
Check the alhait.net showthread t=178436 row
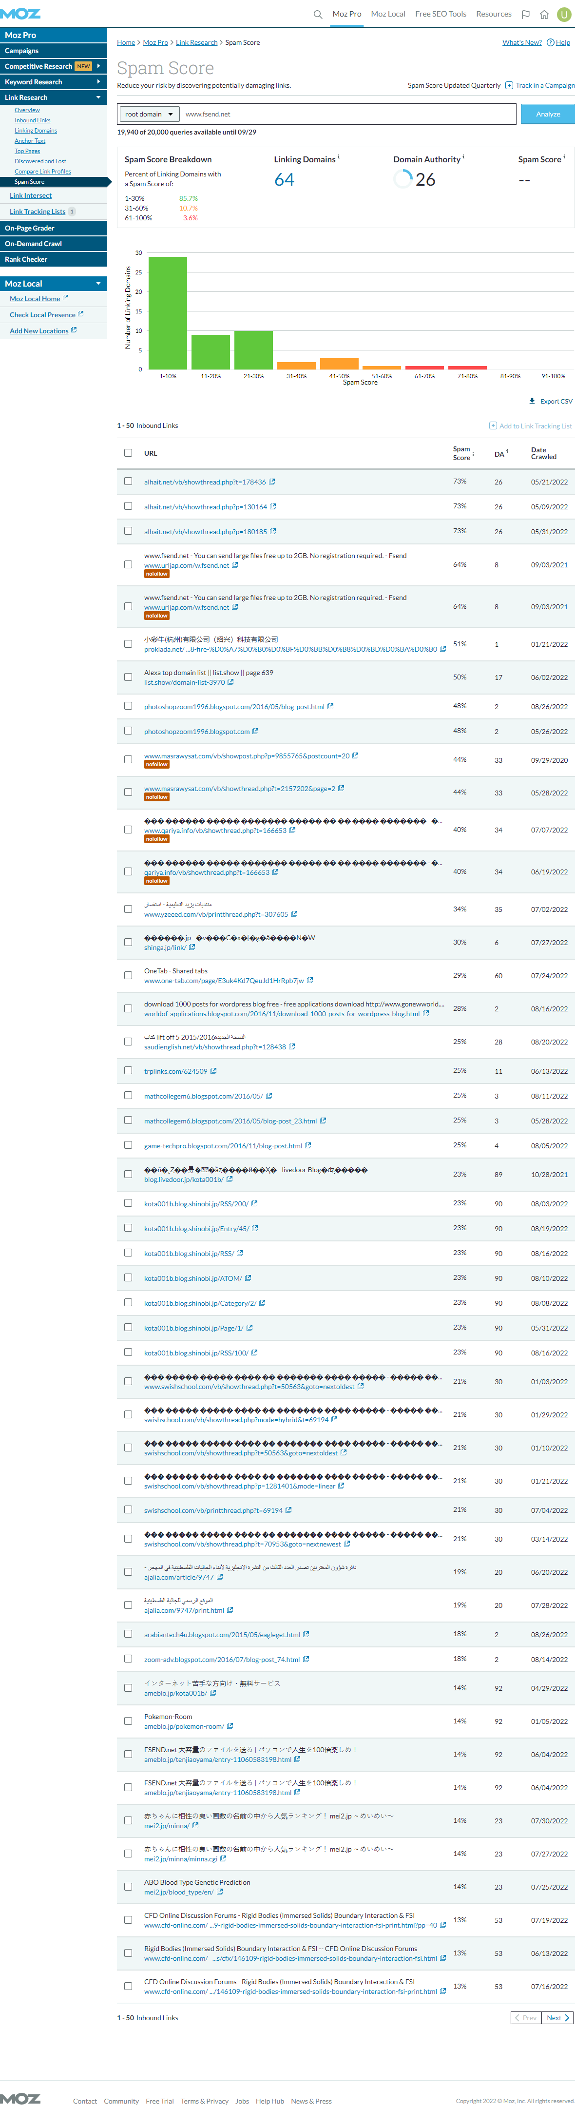pos(128,481)
